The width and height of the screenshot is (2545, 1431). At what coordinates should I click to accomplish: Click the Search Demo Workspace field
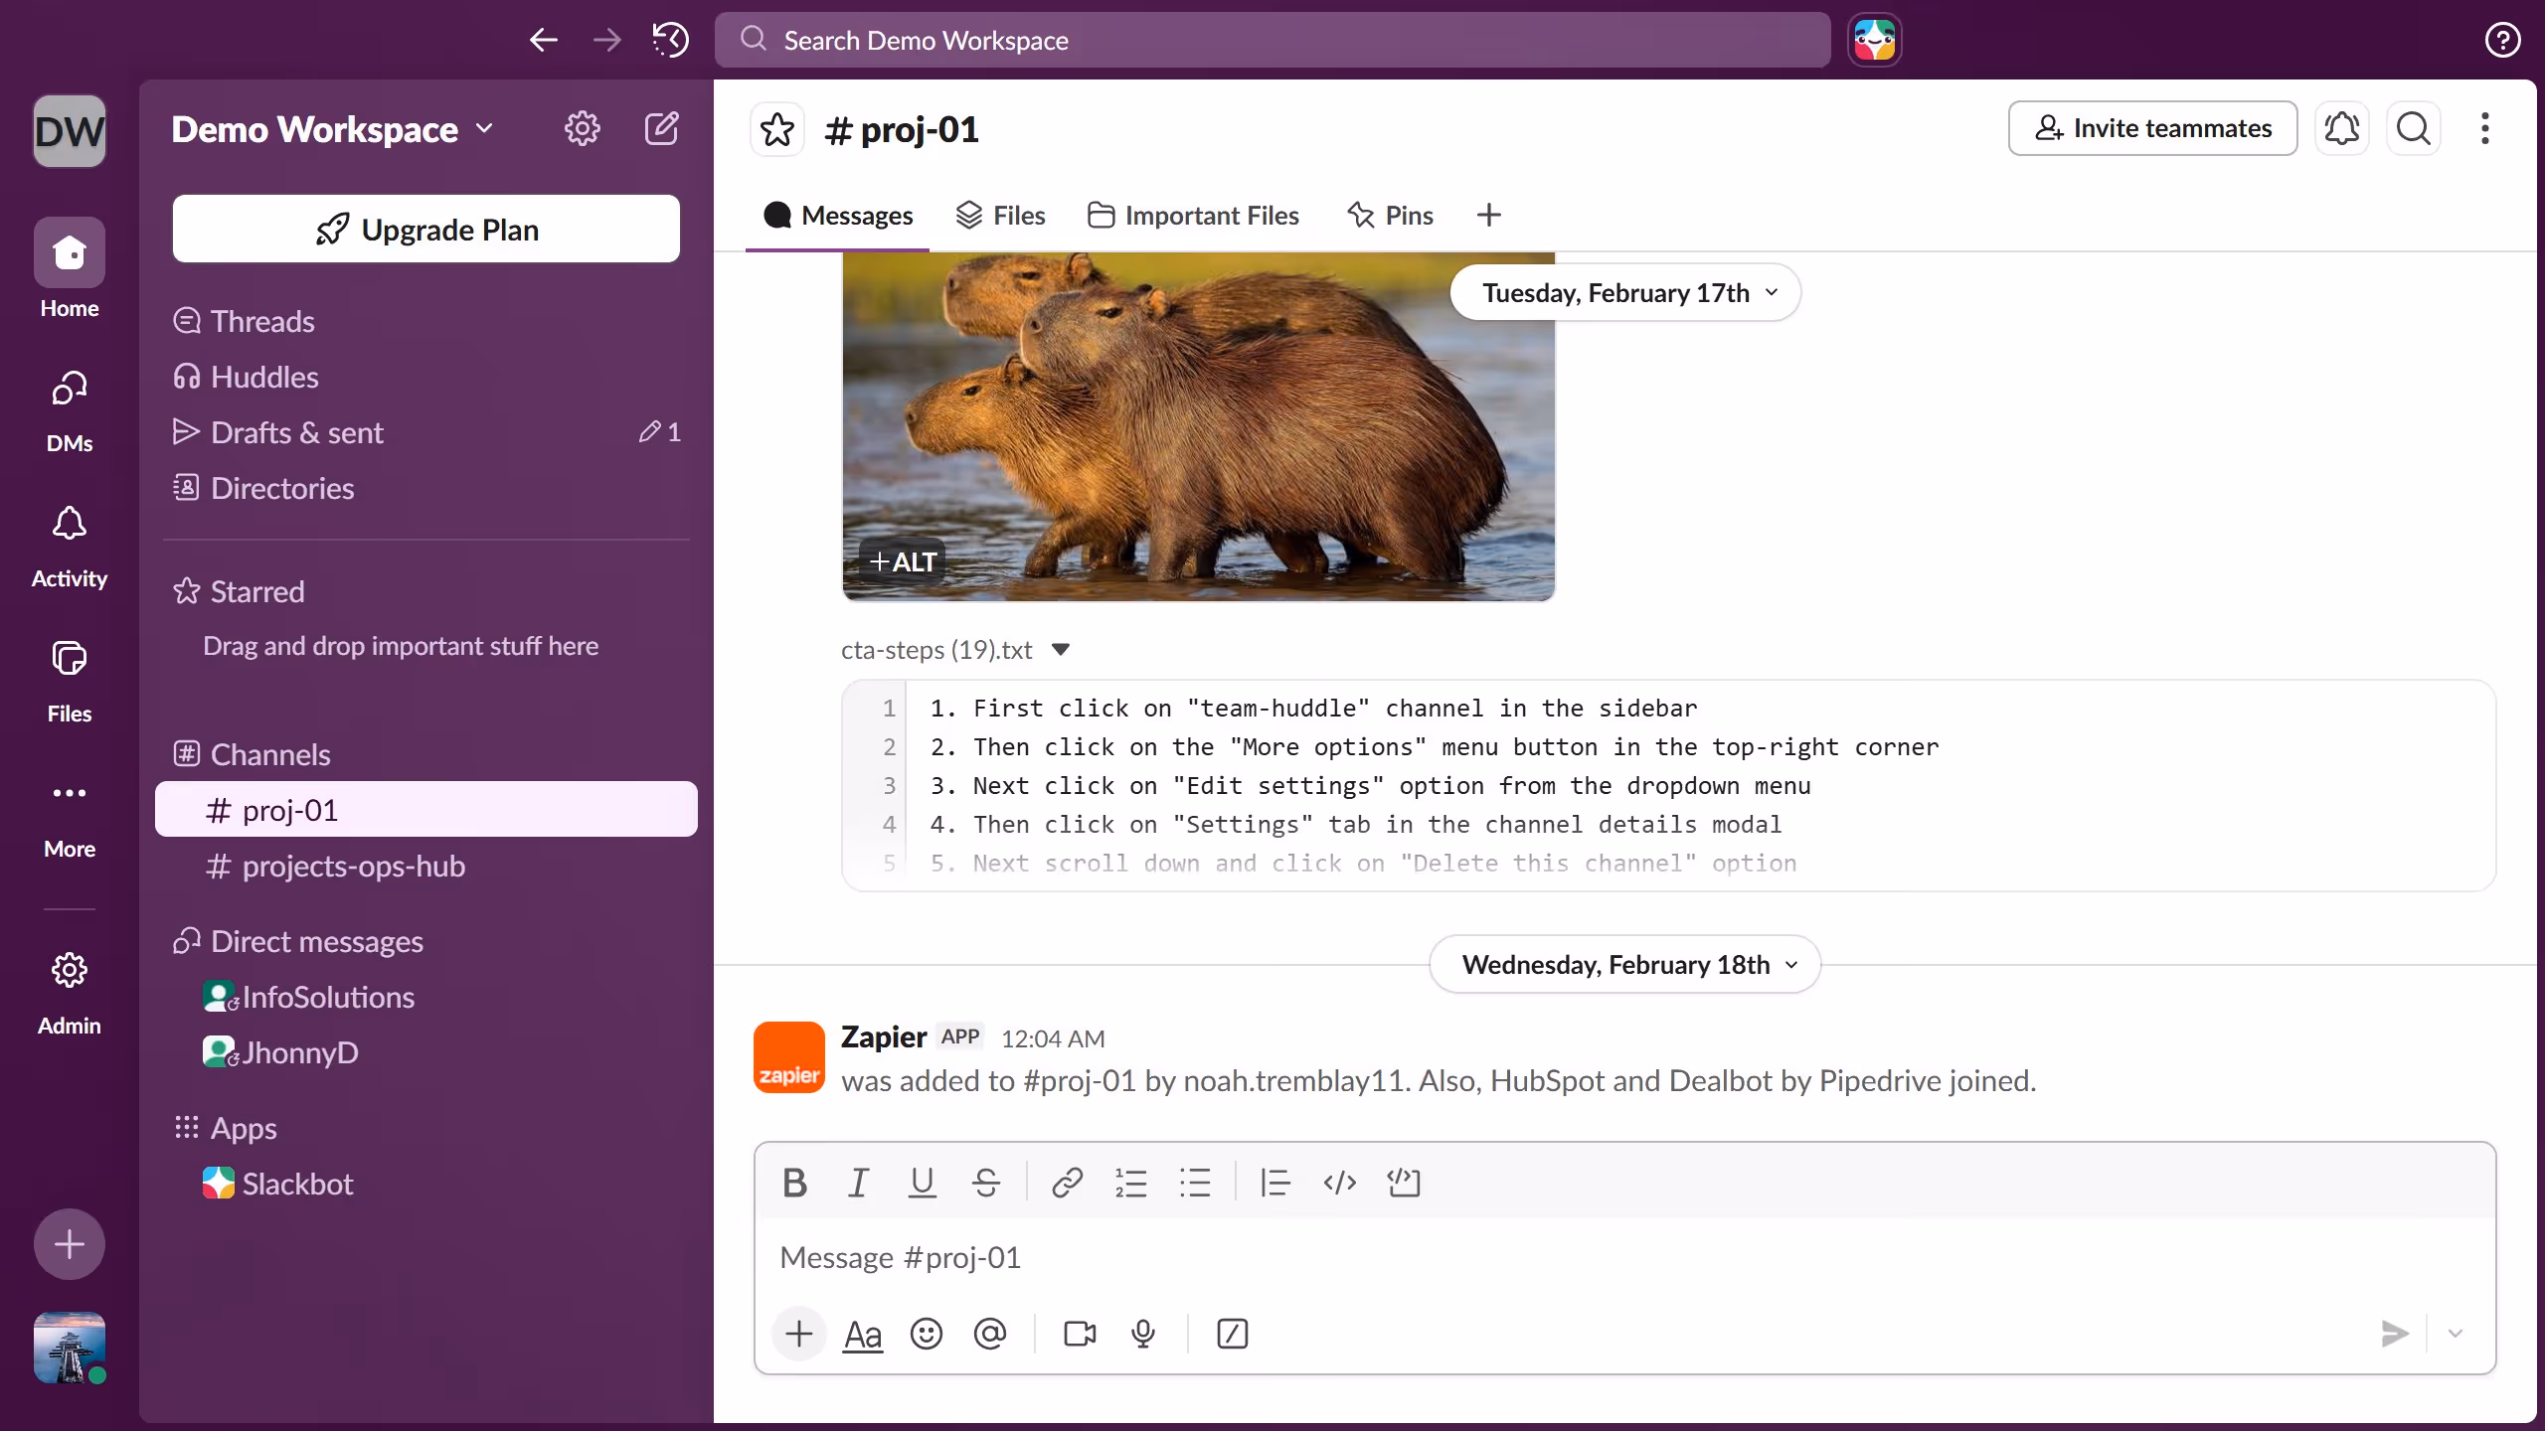tap(1272, 40)
